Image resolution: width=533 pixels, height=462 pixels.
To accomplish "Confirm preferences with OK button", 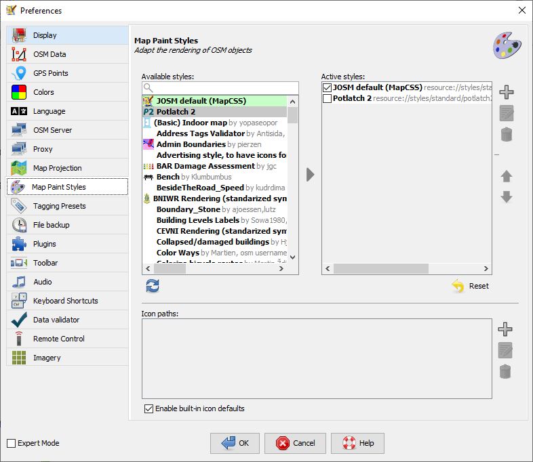I will [x=235, y=443].
